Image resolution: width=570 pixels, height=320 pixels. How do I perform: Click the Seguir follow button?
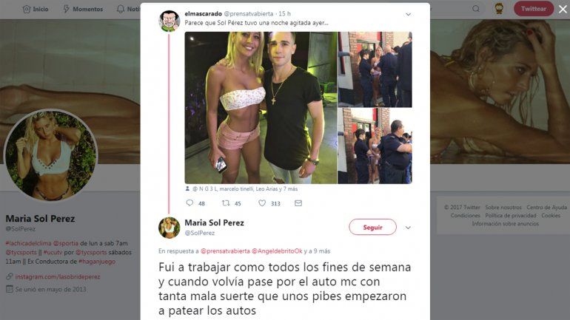(372, 227)
